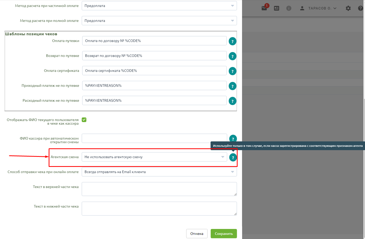Click the Оплата путевки template field

(154, 41)
